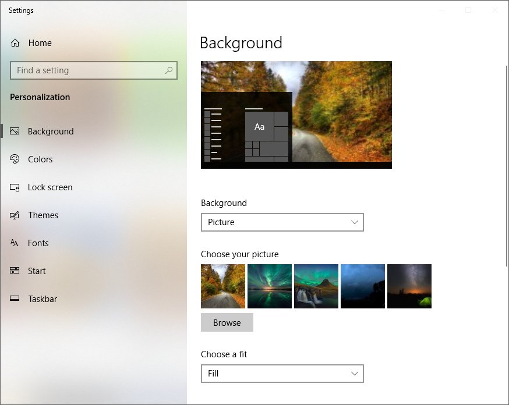Image resolution: width=509 pixels, height=405 pixels.
Task: Click the Lock screen icon
Action: click(x=15, y=187)
